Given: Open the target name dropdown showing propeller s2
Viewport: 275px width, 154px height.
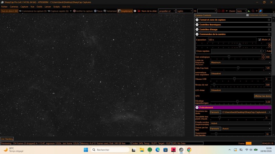Looking at the screenshot, I should coord(167,11).
